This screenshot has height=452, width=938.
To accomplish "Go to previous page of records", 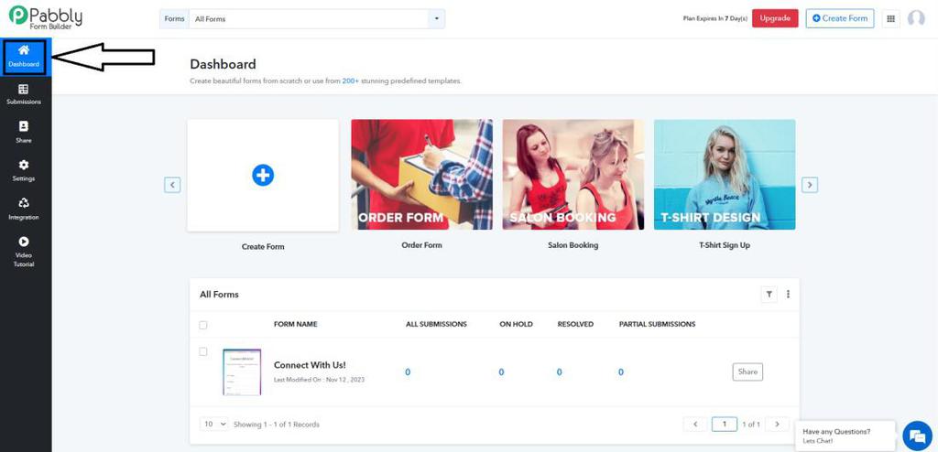I will click(695, 424).
